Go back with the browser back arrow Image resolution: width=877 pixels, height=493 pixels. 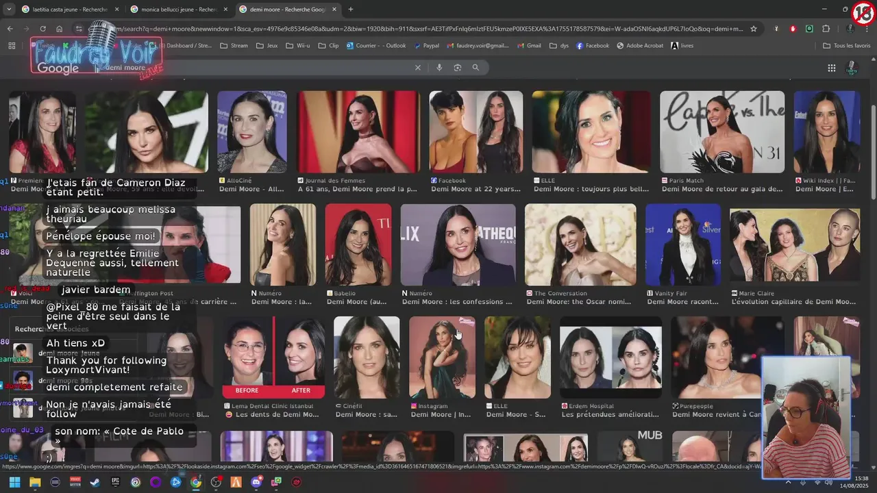(x=10, y=29)
